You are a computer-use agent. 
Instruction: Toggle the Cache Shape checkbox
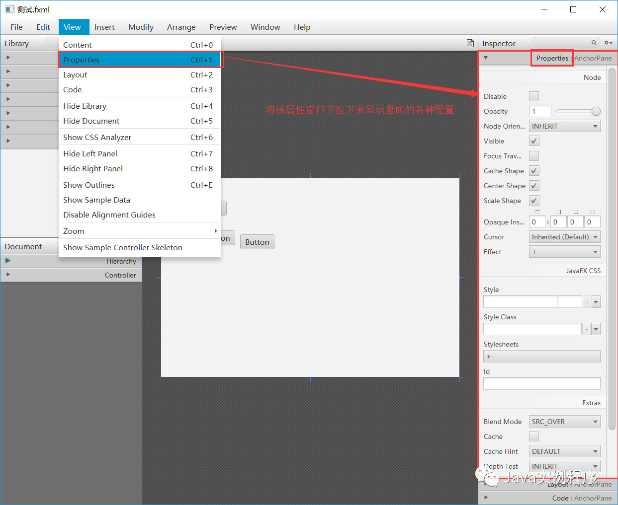click(533, 170)
